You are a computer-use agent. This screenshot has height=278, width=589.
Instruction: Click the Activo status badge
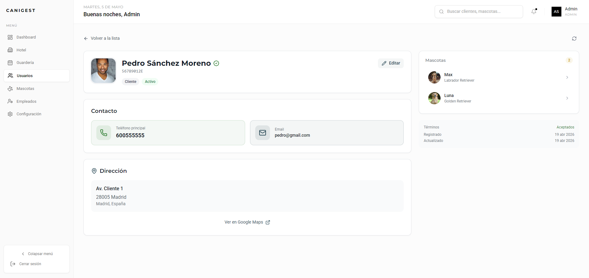pyautogui.click(x=150, y=82)
